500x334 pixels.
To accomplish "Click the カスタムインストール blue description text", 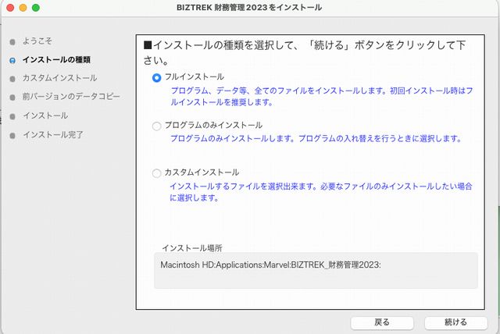I will point(321,192).
